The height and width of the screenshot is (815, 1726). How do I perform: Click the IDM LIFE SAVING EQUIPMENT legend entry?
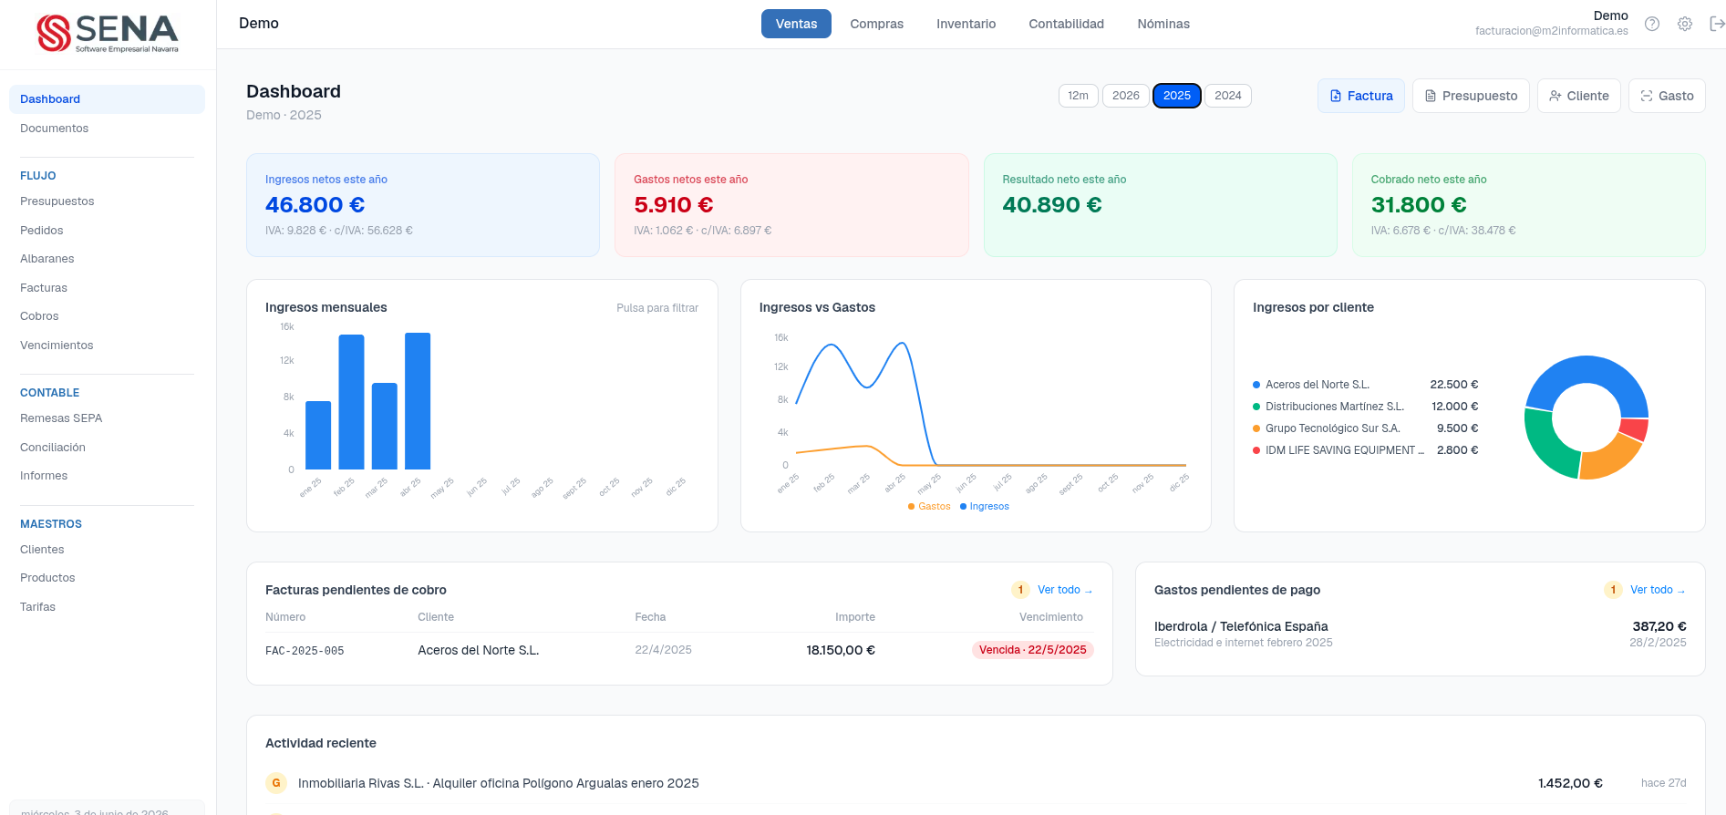click(1365, 450)
